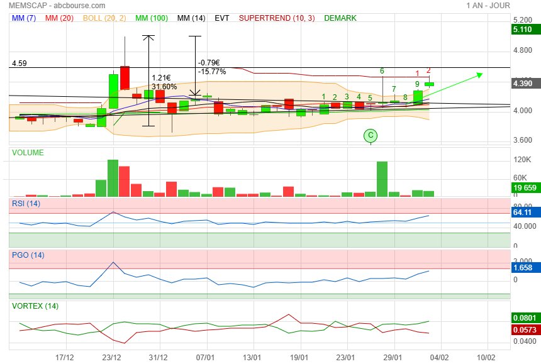Click the MM (20) indicator label
This screenshot has width=541, height=364.
(59, 18)
